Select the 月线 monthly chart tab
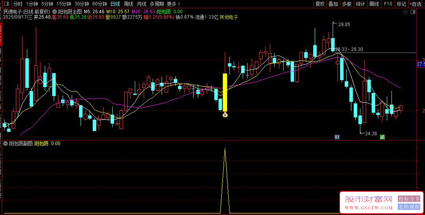Screen dimensions: 425x215 click(142, 4)
